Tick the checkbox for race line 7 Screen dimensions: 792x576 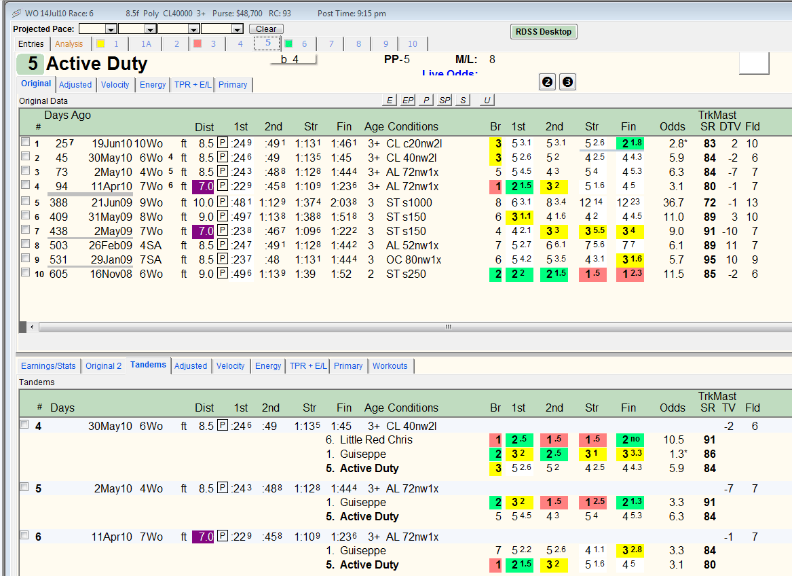pyautogui.click(x=25, y=230)
